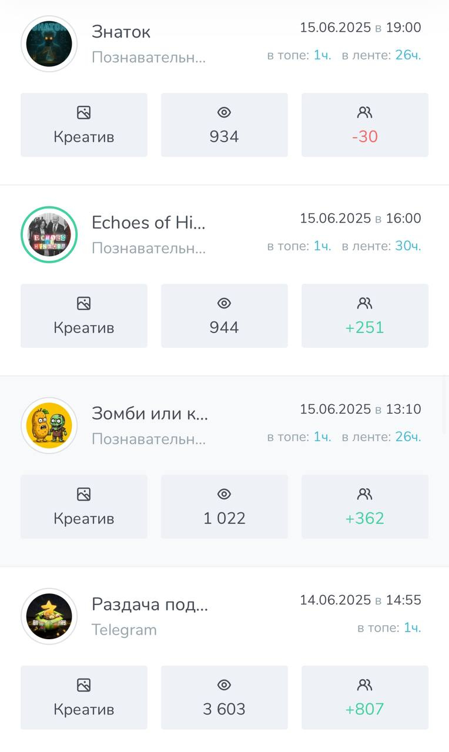Click the Echoes of History channel avatar
Screen dimensions: 449x752
(49, 234)
